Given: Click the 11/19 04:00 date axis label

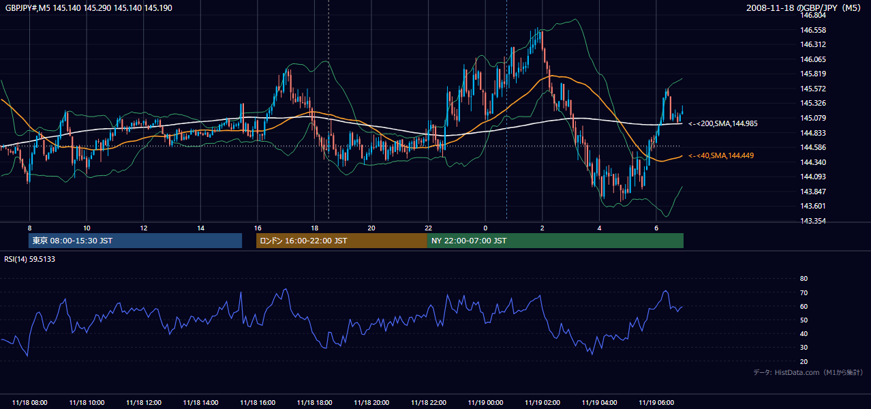Looking at the screenshot, I should point(600,403).
